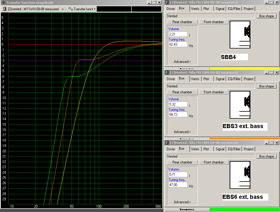Select the Driver tab in the [2]Vented window
This screenshot has width=280, height=212.
click(x=171, y=149)
